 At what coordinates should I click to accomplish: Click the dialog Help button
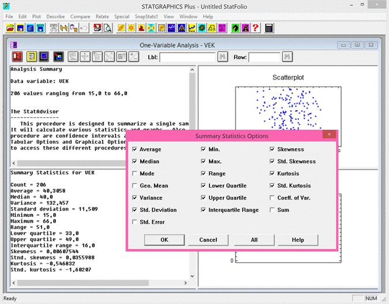click(298, 240)
